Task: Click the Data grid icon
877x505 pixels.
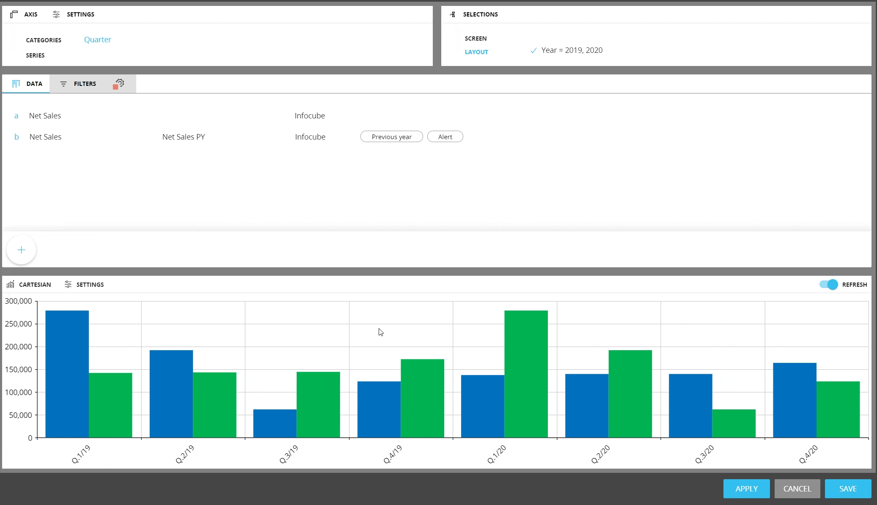Action: click(16, 84)
